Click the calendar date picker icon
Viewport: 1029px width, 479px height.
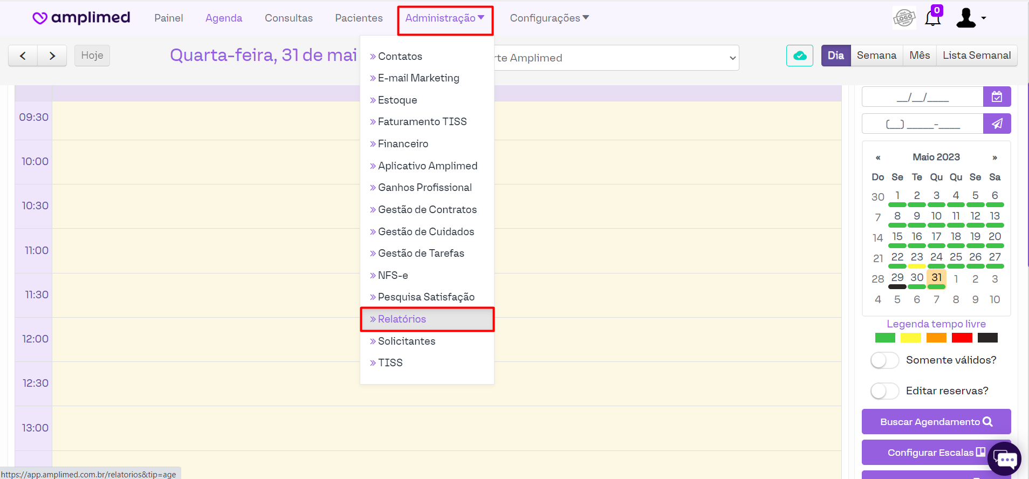tap(997, 97)
